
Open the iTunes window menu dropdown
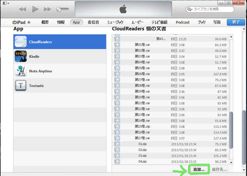[x=6, y=3]
